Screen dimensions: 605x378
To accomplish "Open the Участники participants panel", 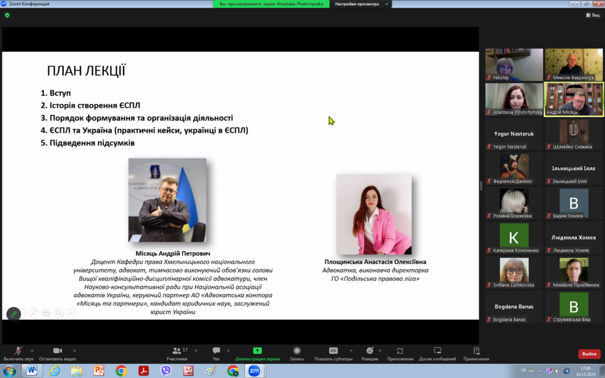I will pos(176,353).
